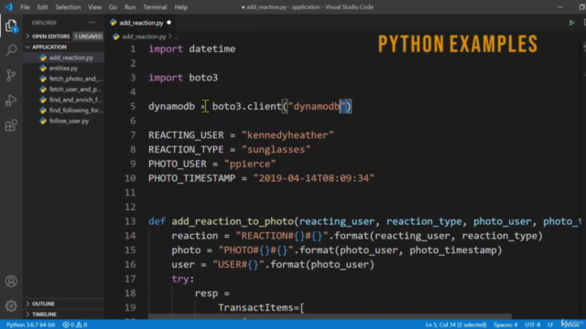Open the File menu

click(25, 7)
